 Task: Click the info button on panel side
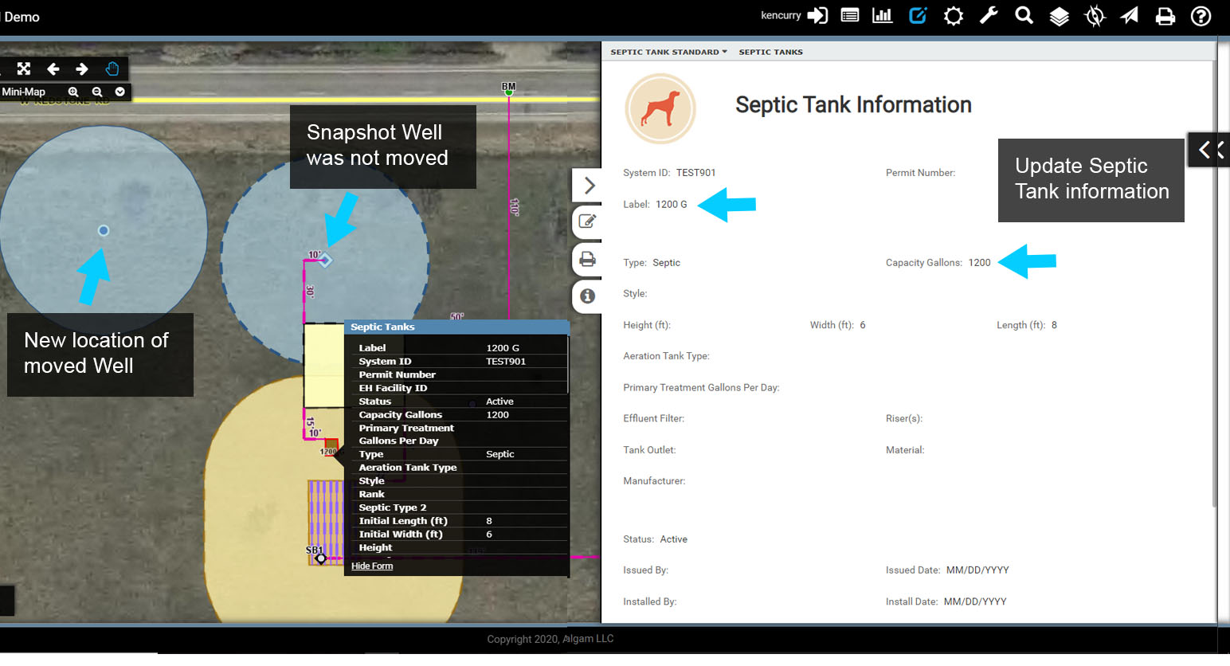point(588,296)
